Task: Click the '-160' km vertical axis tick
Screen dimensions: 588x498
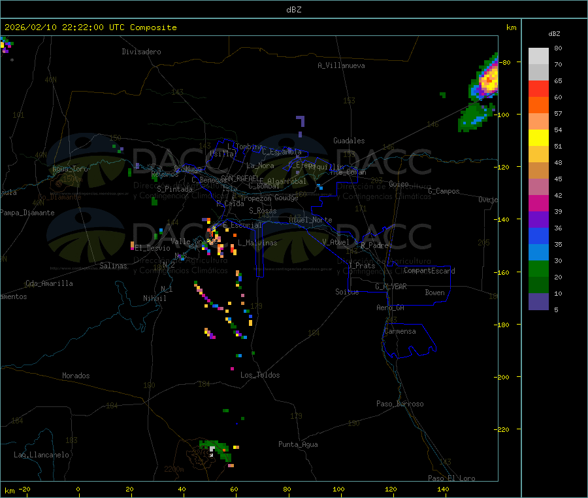Action: (502, 272)
